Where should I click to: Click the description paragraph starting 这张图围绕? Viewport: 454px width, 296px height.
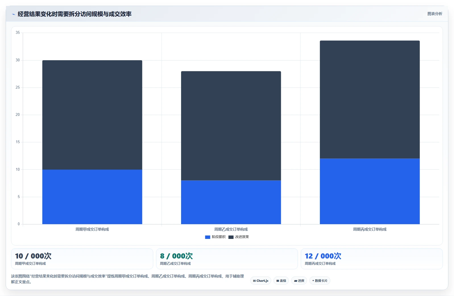[127, 279]
